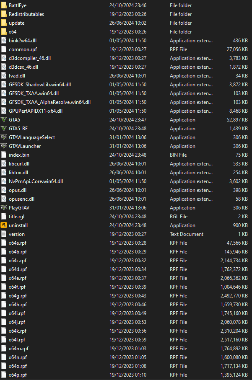Click the NvPmApi.Core.win64.dll file icon
252x380 pixels.
(4, 181)
